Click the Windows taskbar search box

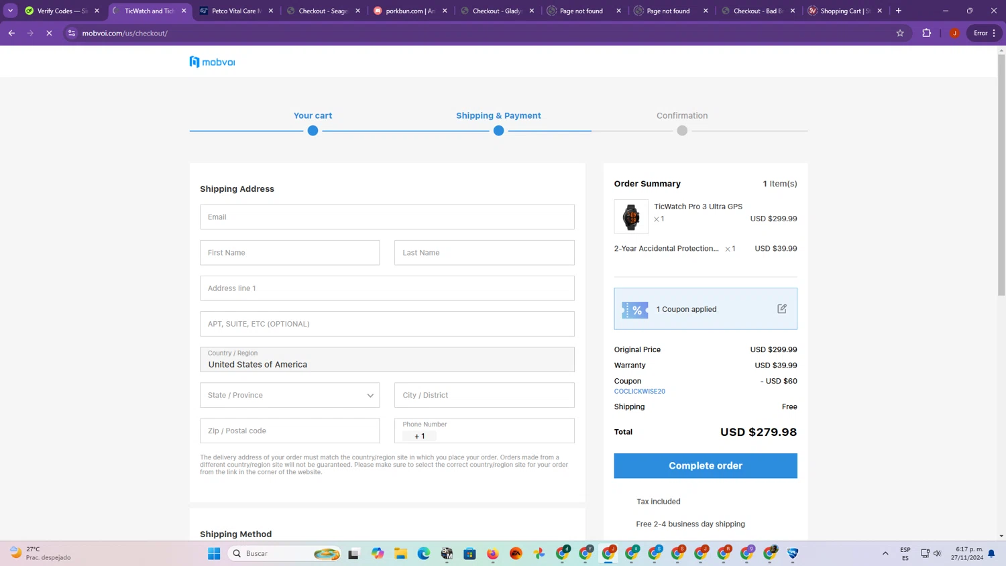284,553
